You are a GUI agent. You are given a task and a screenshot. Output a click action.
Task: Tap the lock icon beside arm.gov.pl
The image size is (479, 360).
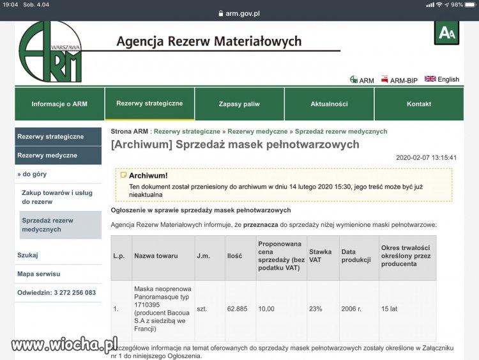(x=220, y=13)
